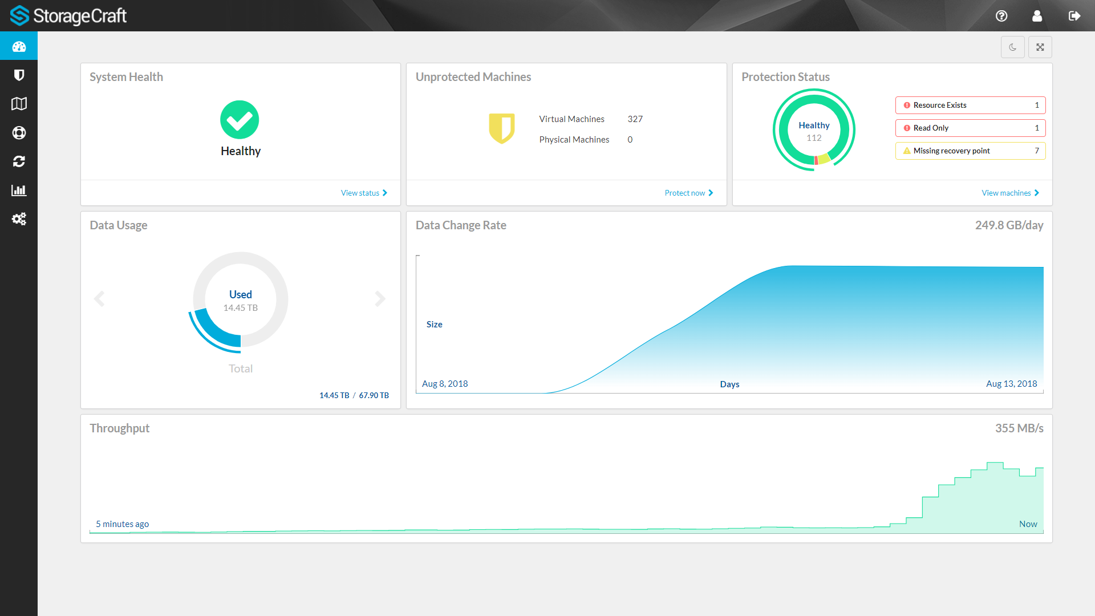
Task: Click the help question mark icon in header
Action: click(1001, 16)
